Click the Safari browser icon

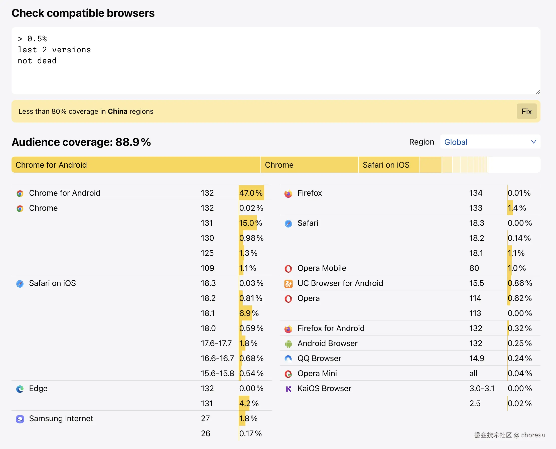click(x=288, y=223)
